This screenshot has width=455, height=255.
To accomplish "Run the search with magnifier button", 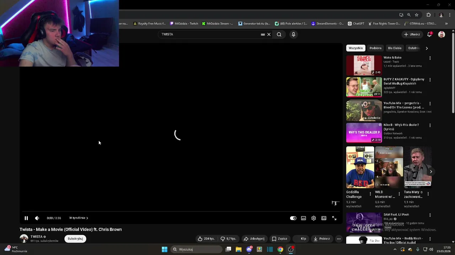I will 279,34.
